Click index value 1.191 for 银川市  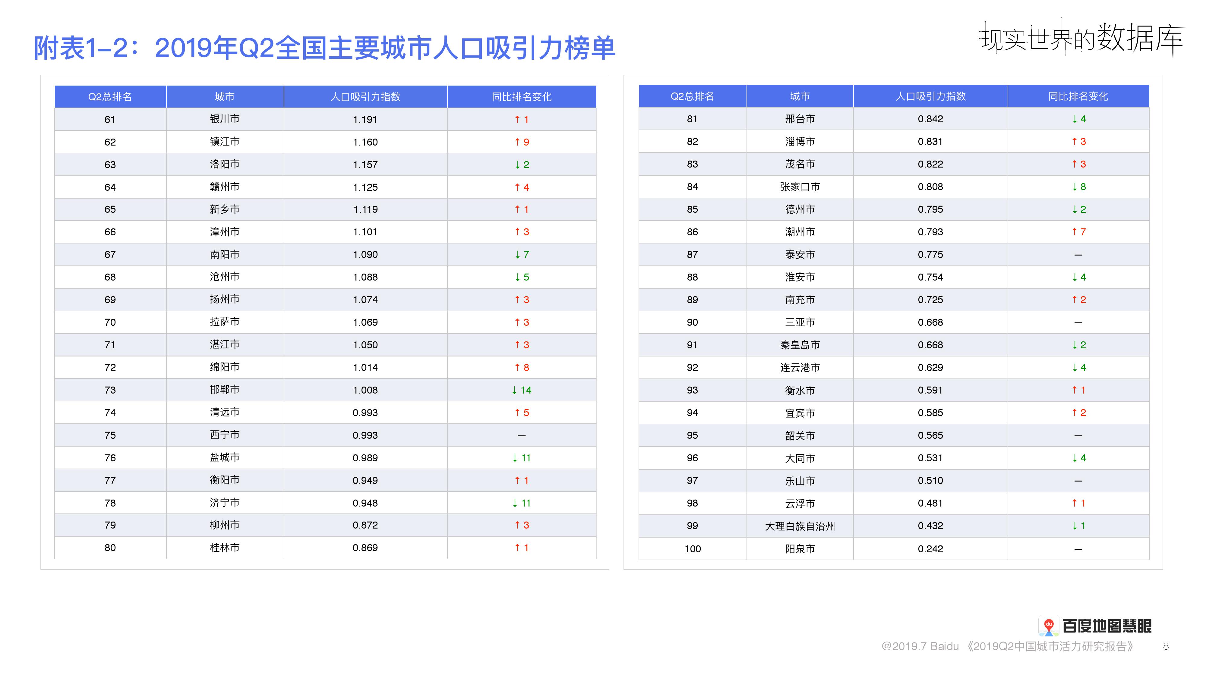[x=365, y=119]
